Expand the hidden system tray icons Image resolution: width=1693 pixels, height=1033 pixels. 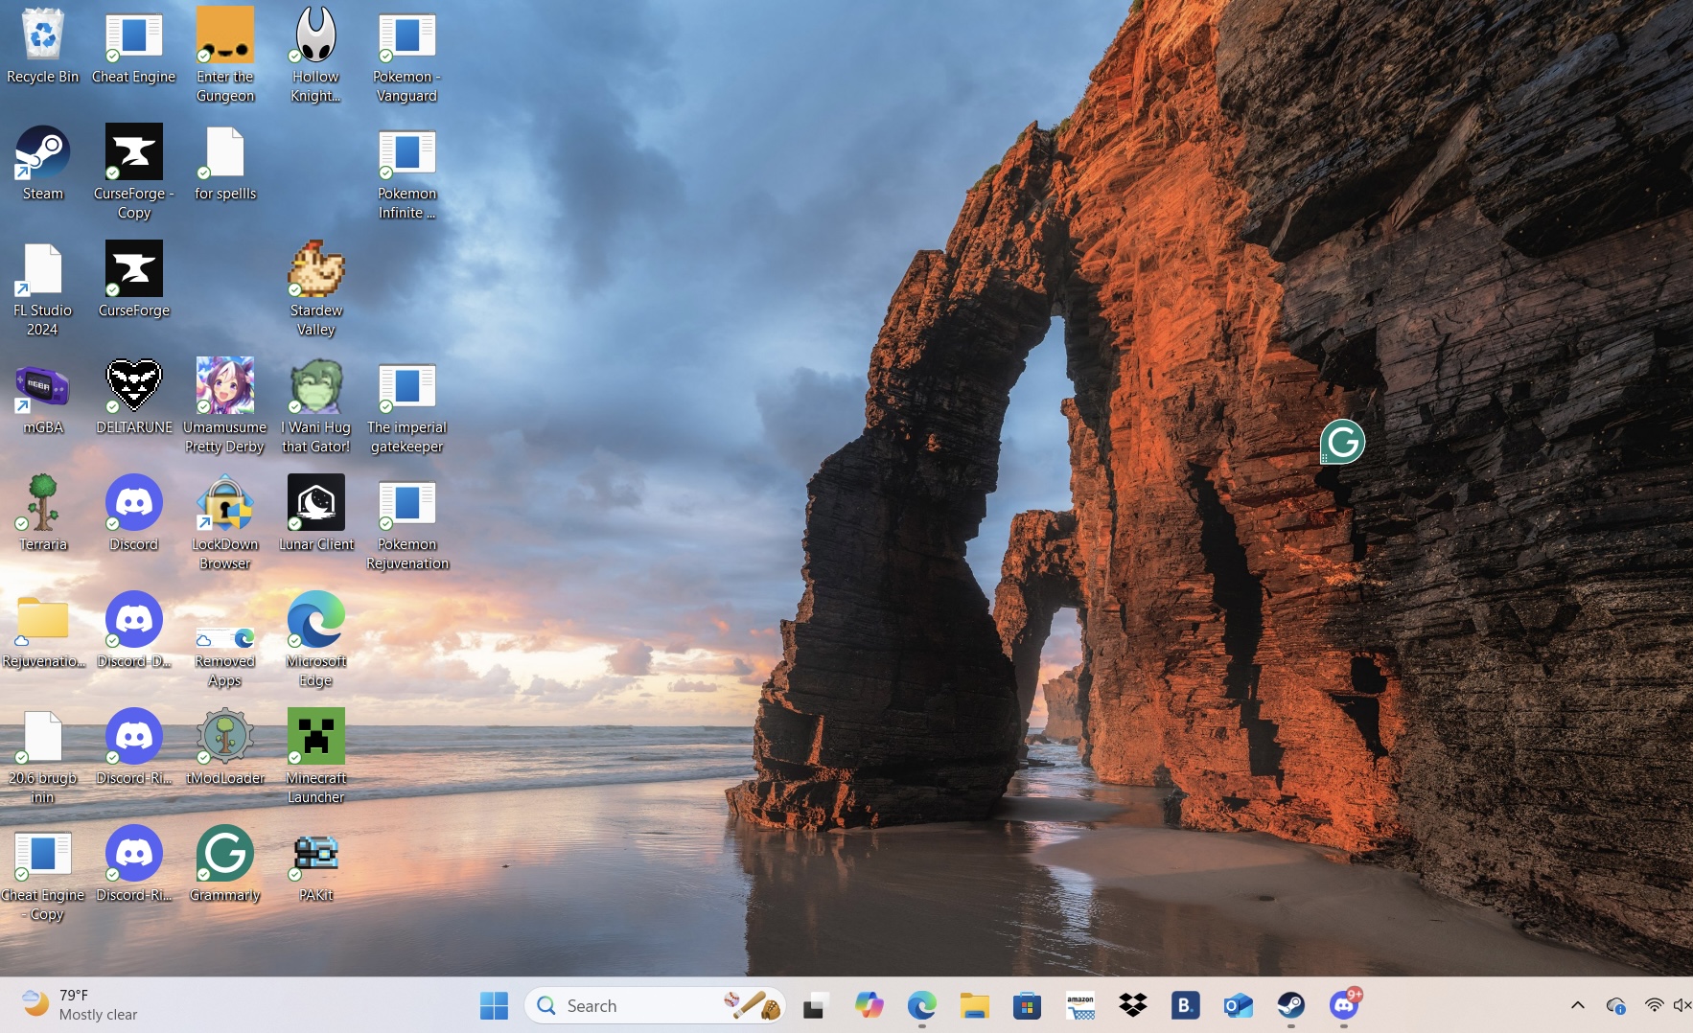1577,1005
